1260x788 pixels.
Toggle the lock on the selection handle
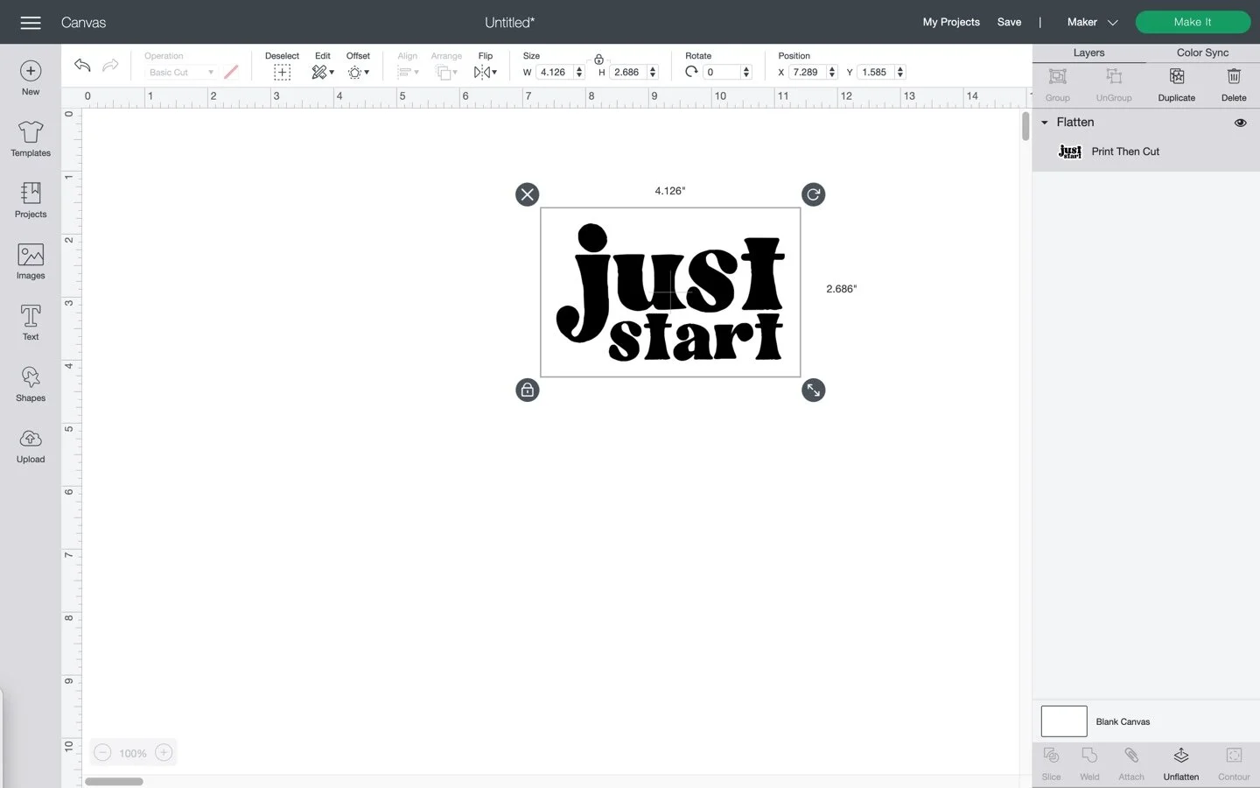point(527,390)
